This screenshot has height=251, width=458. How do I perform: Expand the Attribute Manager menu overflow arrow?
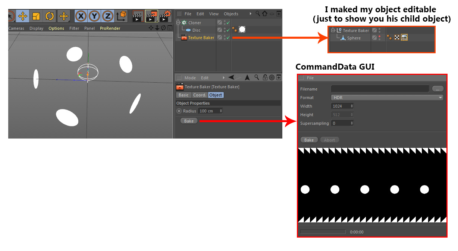click(x=224, y=78)
